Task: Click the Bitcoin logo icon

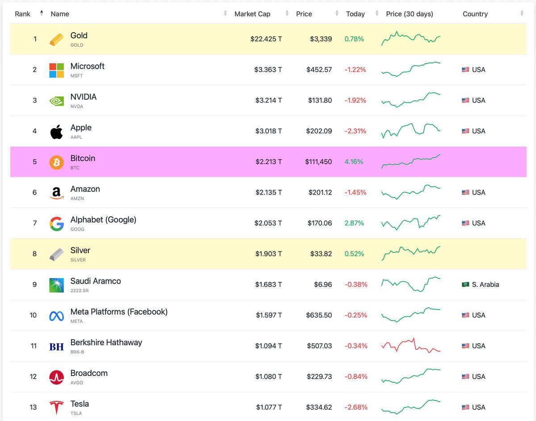Action: pos(56,162)
